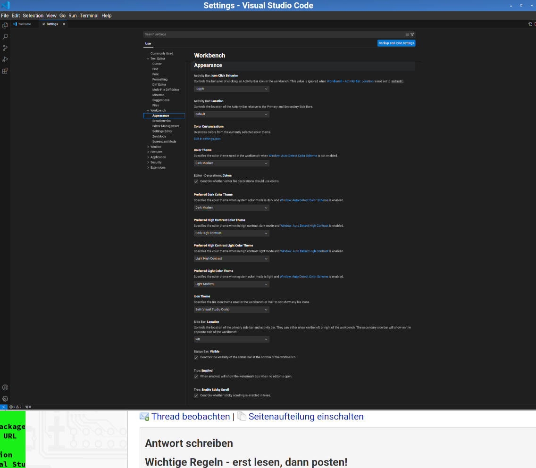Open Activity Bar Location dropdown showing default
Viewport: 536px width, 468px height.
[231, 114]
